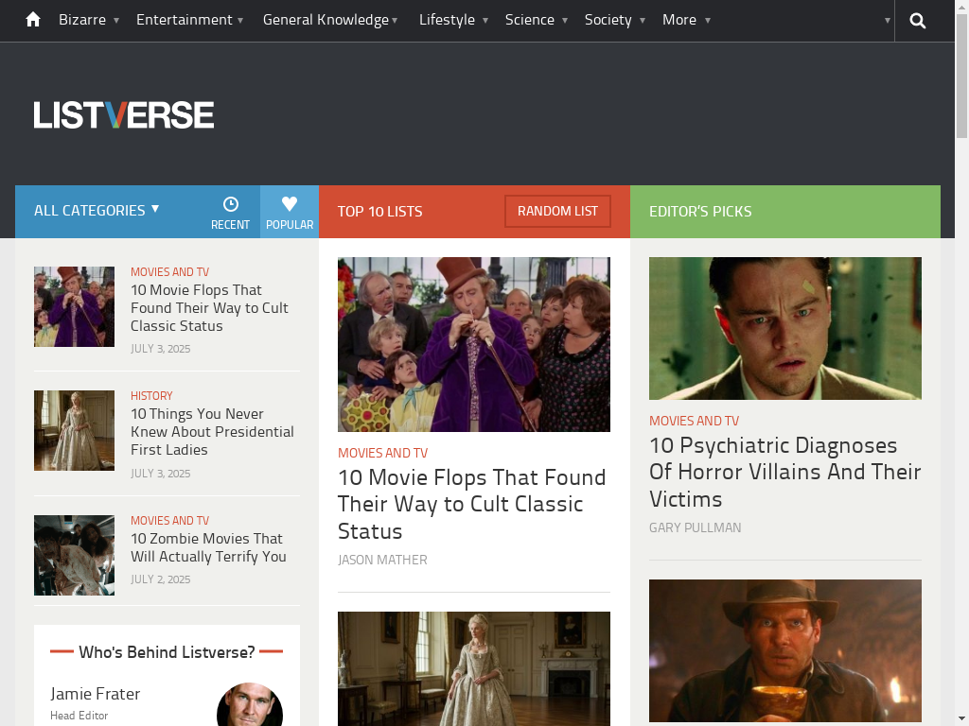Viewport: 969px width, 726px height.
Task: Open the Entertainment menu
Action: (x=185, y=20)
